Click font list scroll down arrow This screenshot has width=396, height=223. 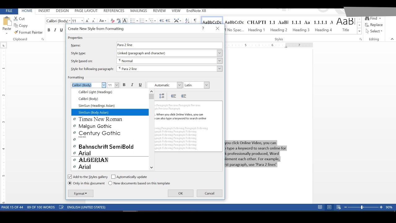(151, 168)
